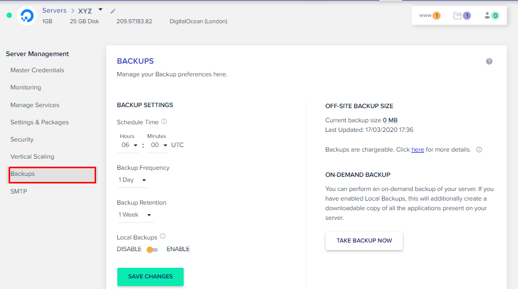The image size is (518, 289).
Task: Toggle the Local Backups switch
Action: pyautogui.click(x=152, y=250)
